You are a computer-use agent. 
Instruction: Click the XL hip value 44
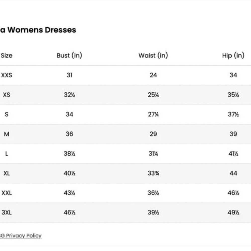click(x=233, y=173)
